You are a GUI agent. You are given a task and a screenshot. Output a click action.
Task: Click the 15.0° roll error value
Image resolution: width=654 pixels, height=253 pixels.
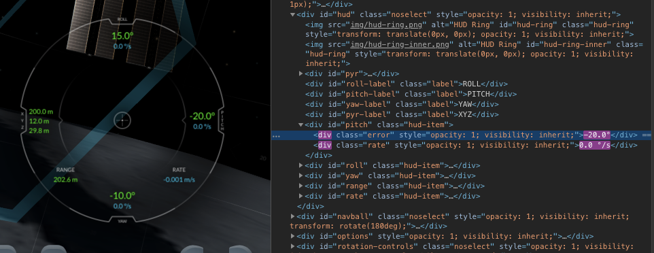pyautogui.click(x=122, y=35)
